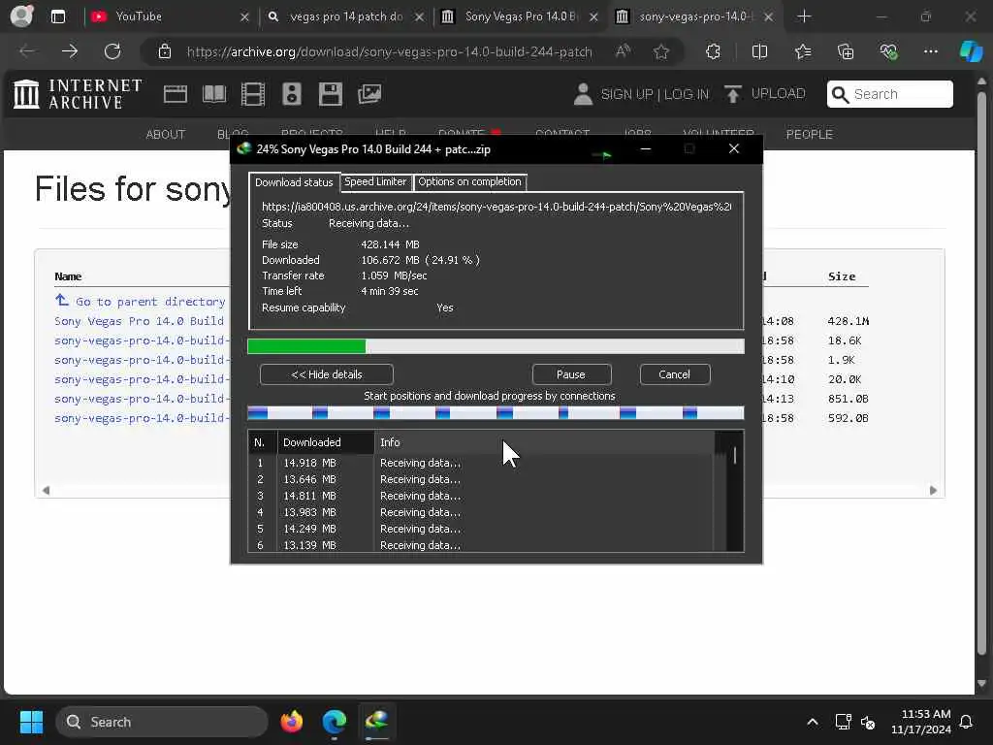The height and width of the screenshot is (745, 993).
Task: Open the Windows Start menu
Action: coord(31,722)
